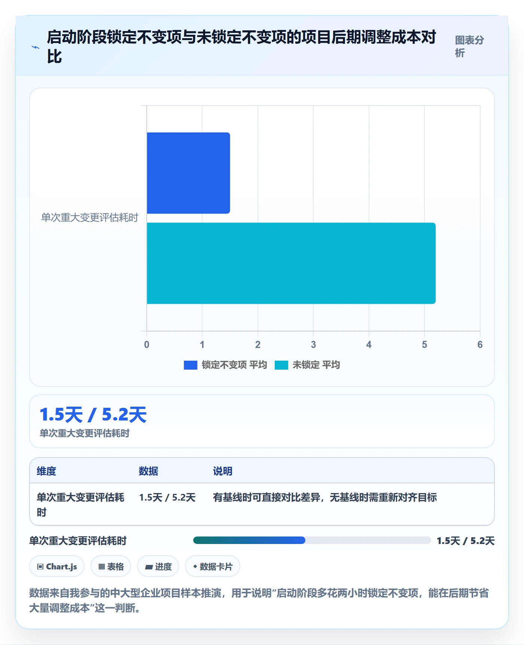Click the 维度 column header
The image size is (524, 645).
pyautogui.click(x=46, y=471)
